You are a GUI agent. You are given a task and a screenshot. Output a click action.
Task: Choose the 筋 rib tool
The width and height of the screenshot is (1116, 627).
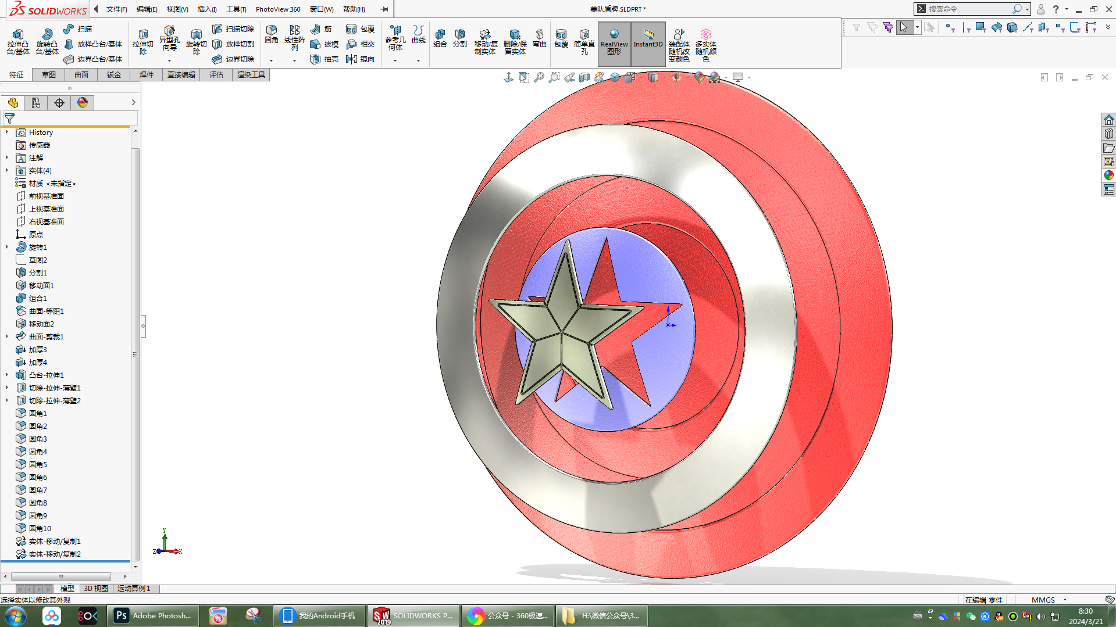(322, 28)
